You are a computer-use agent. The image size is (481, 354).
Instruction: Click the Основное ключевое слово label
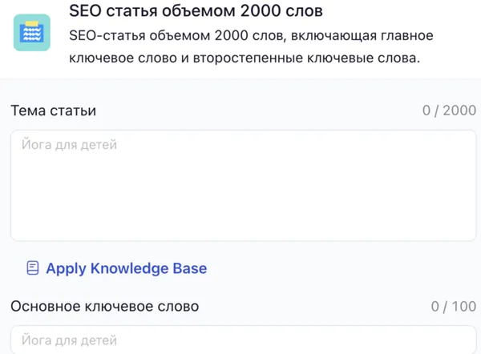[x=104, y=306]
